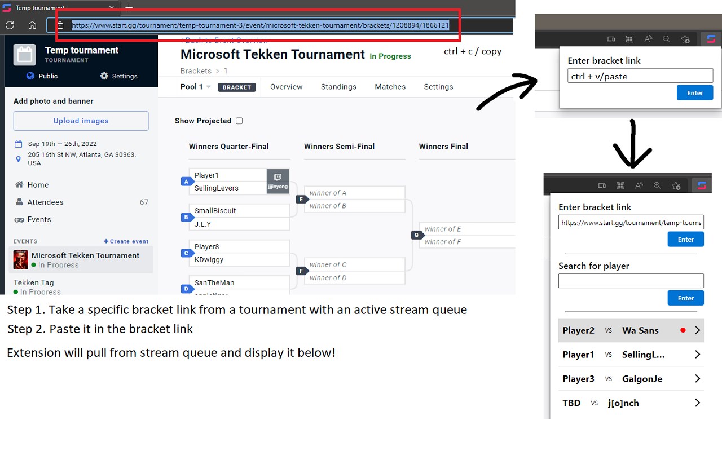Open tournament Settings gear in the dark header
722x451 pixels.
tap(104, 76)
